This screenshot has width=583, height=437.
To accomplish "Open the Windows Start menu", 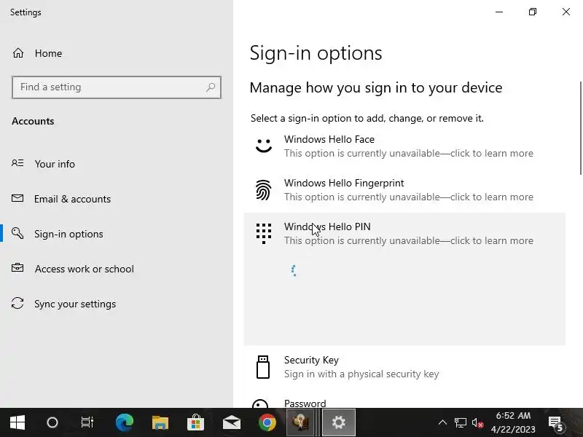I will click(17, 422).
